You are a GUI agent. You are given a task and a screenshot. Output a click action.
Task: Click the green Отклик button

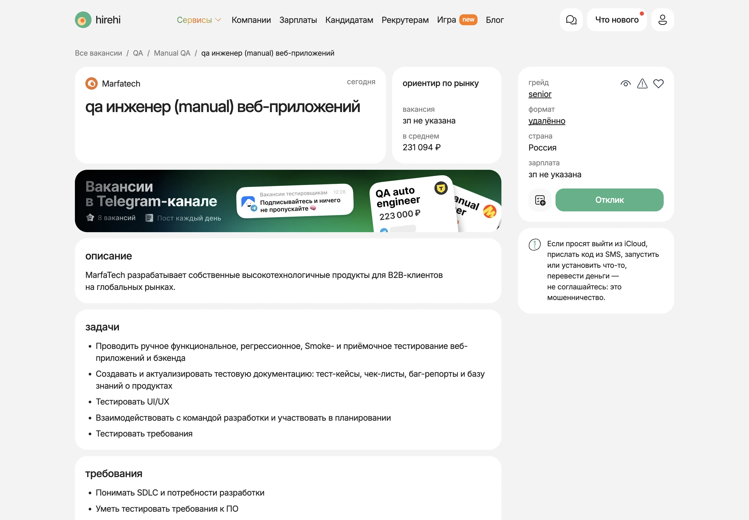point(609,200)
